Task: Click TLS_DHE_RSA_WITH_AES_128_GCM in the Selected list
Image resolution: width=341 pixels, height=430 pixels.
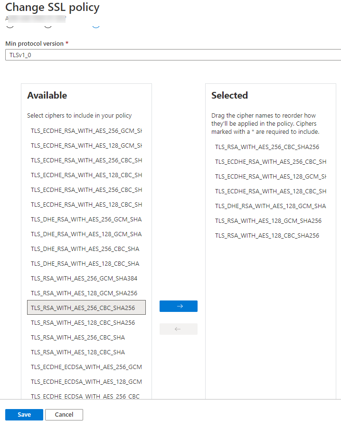Action: point(270,206)
